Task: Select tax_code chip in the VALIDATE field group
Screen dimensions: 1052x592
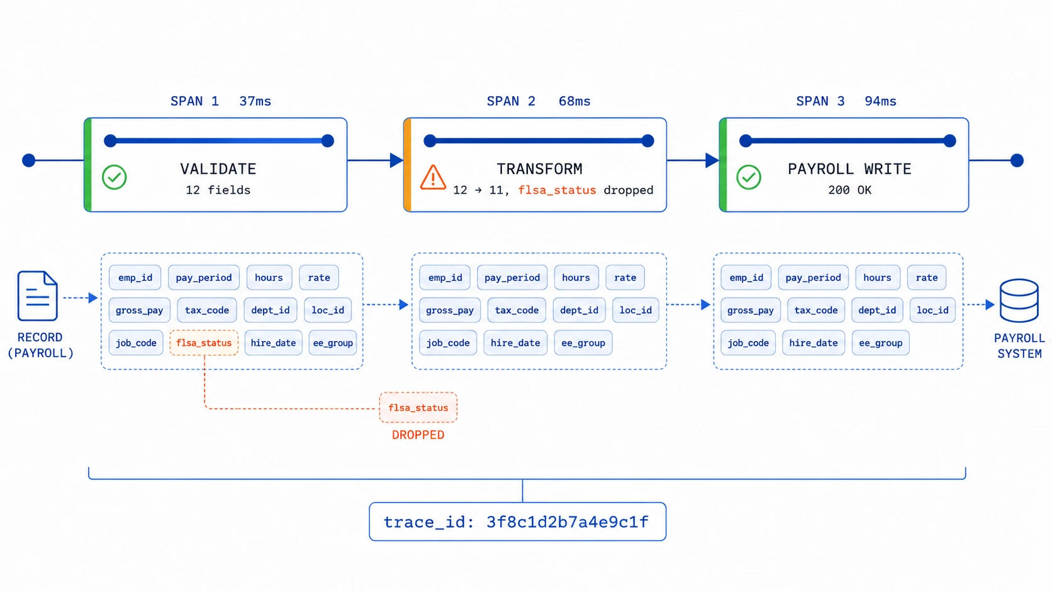Action: pyautogui.click(x=207, y=310)
